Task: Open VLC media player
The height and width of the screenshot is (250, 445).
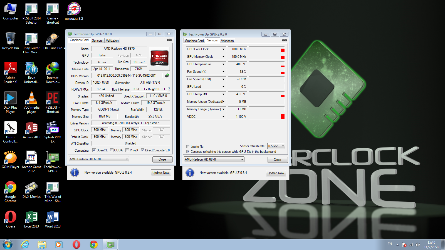Action: 32,102
